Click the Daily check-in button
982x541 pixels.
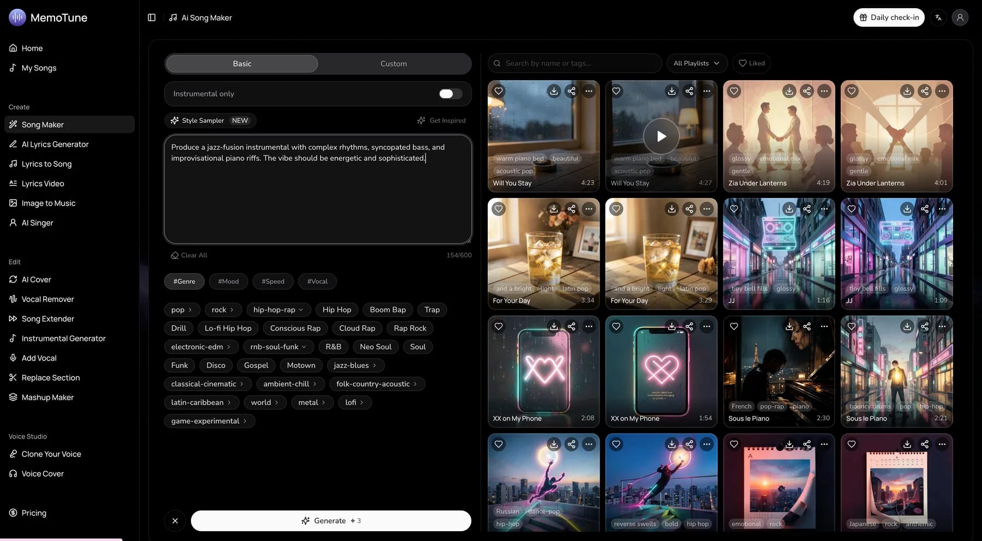[x=889, y=17]
